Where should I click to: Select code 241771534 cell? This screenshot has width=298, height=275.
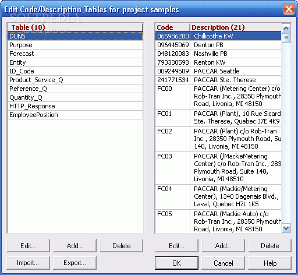[x=172, y=80]
